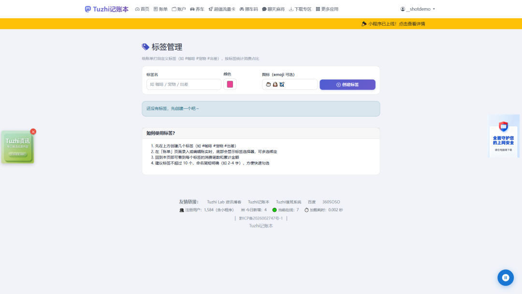Click the Tuzhi记账本 logo in the header
The image size is (522, 294).
pos(106,9)
